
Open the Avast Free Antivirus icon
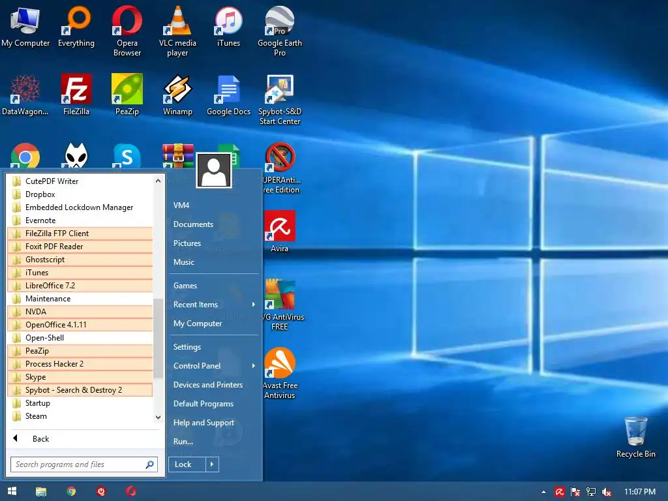(279, 373)
